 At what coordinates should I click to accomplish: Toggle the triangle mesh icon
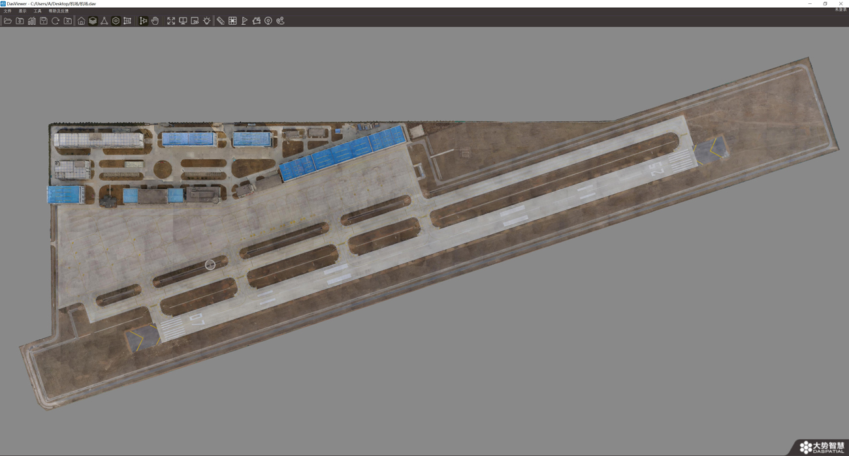pyautogui.click(x=104, y=21)
